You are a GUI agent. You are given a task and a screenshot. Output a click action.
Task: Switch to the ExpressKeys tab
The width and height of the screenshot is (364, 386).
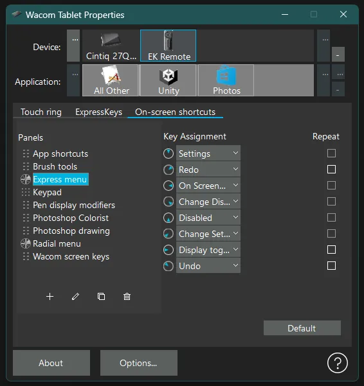coord(98,112)
